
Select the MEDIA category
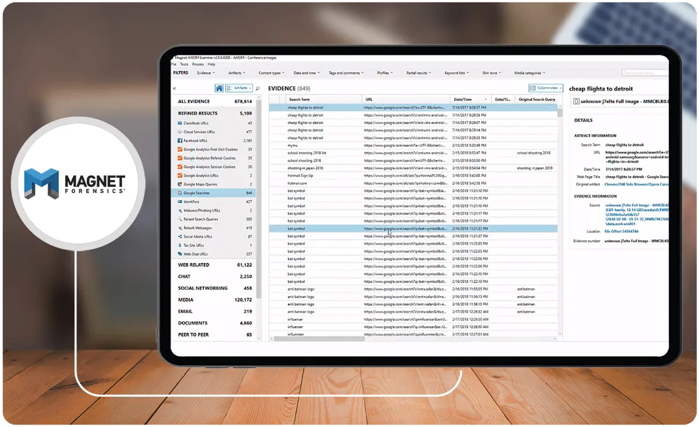(215, 299)
